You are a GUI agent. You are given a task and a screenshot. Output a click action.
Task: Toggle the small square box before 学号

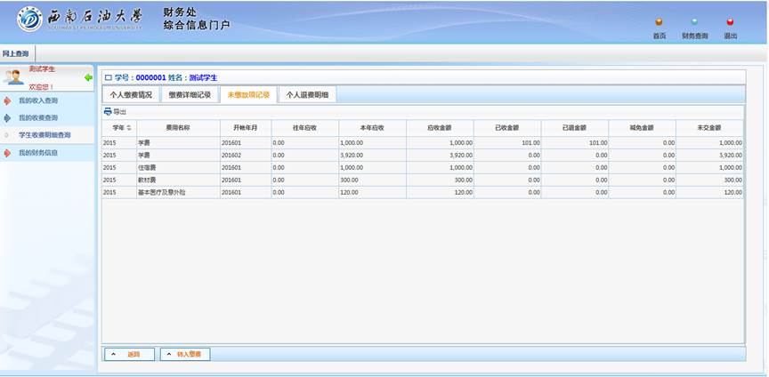tap(109, 78)
